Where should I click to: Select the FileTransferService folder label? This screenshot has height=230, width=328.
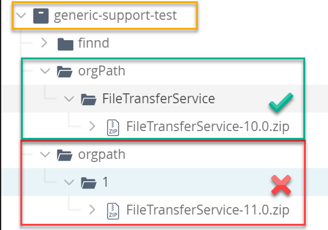pos(158,98)
